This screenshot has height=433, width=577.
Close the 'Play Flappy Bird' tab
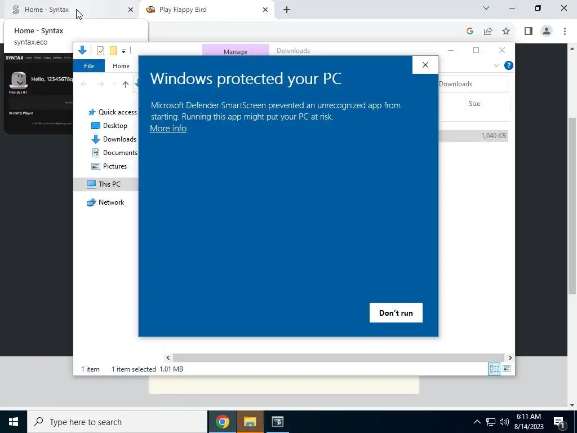coord(265,10)
